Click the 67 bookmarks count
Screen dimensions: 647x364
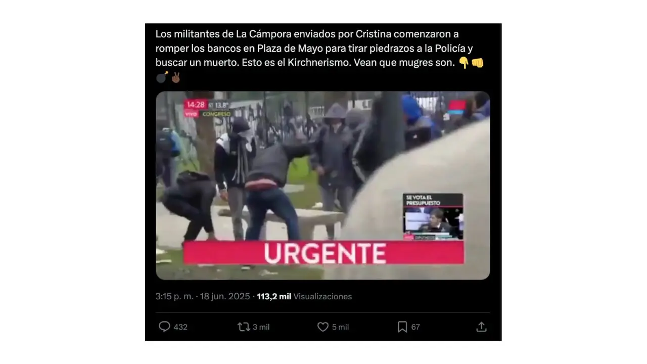415,327
